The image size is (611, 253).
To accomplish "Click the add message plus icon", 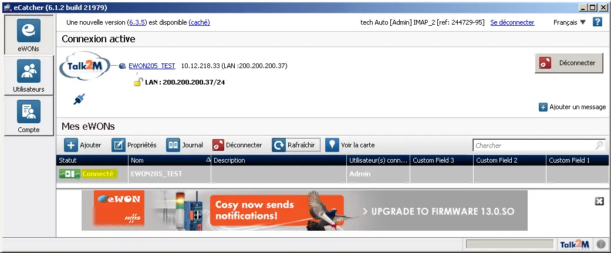I will (543, 107).
